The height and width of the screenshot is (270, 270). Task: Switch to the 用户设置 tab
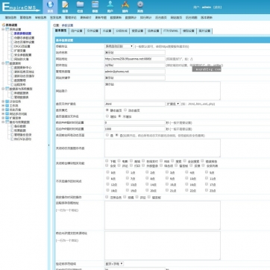tap(76, 31)
